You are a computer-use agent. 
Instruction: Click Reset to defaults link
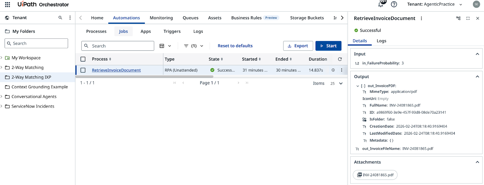235,46
